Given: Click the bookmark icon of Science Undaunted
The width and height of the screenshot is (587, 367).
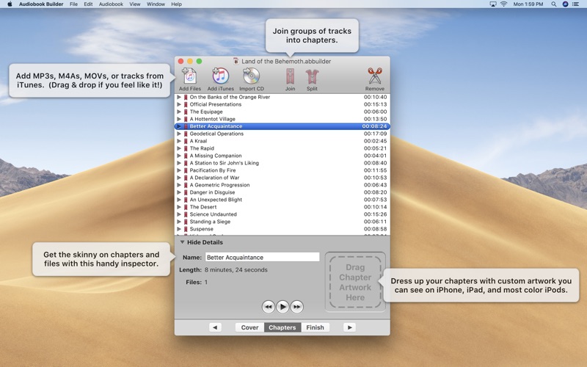Looking at the screenshot, I should [186, 214].
